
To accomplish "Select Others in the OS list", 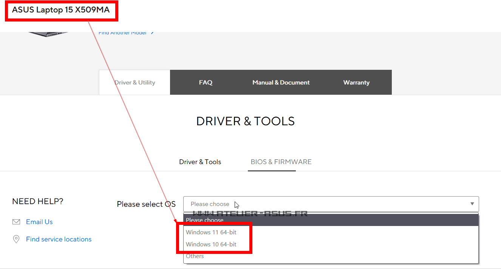I will pos(195,256).
